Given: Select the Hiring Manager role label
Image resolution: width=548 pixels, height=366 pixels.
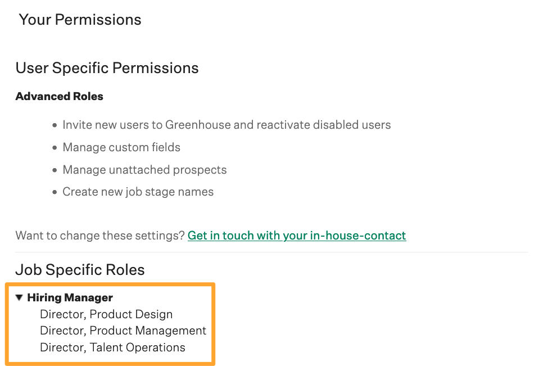Looking at the screenshot, I should point(70,297).
